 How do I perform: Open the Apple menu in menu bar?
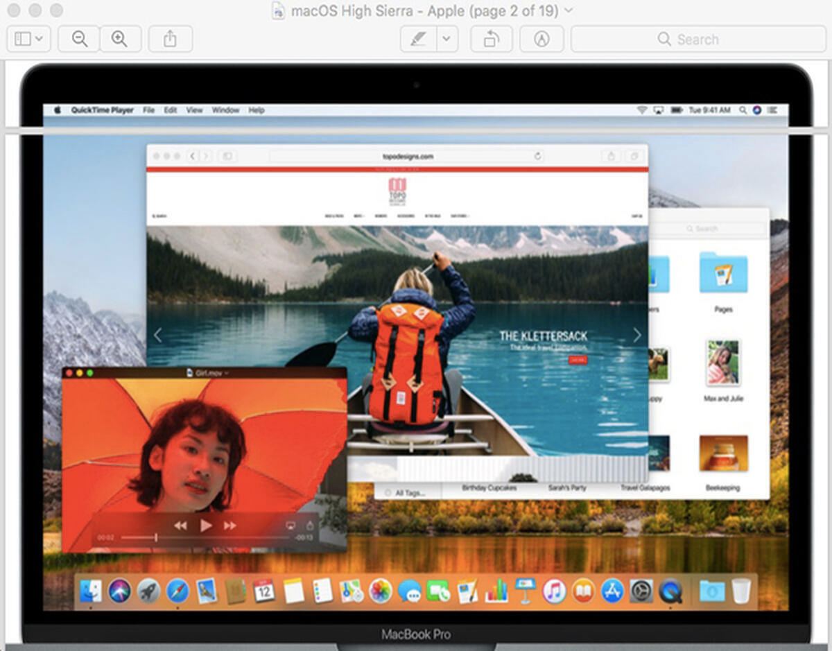(x=58, y=110)
